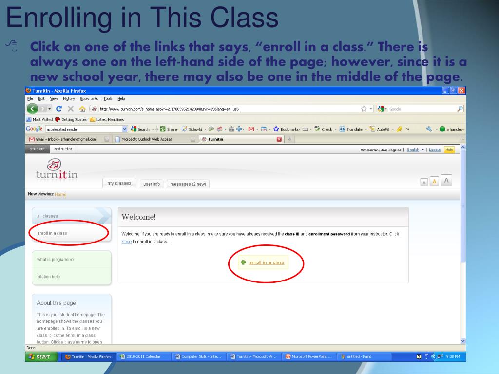Open Google Toolbar wrench settings icon
This screenshot has height=374, width=499.
[429, 129]
